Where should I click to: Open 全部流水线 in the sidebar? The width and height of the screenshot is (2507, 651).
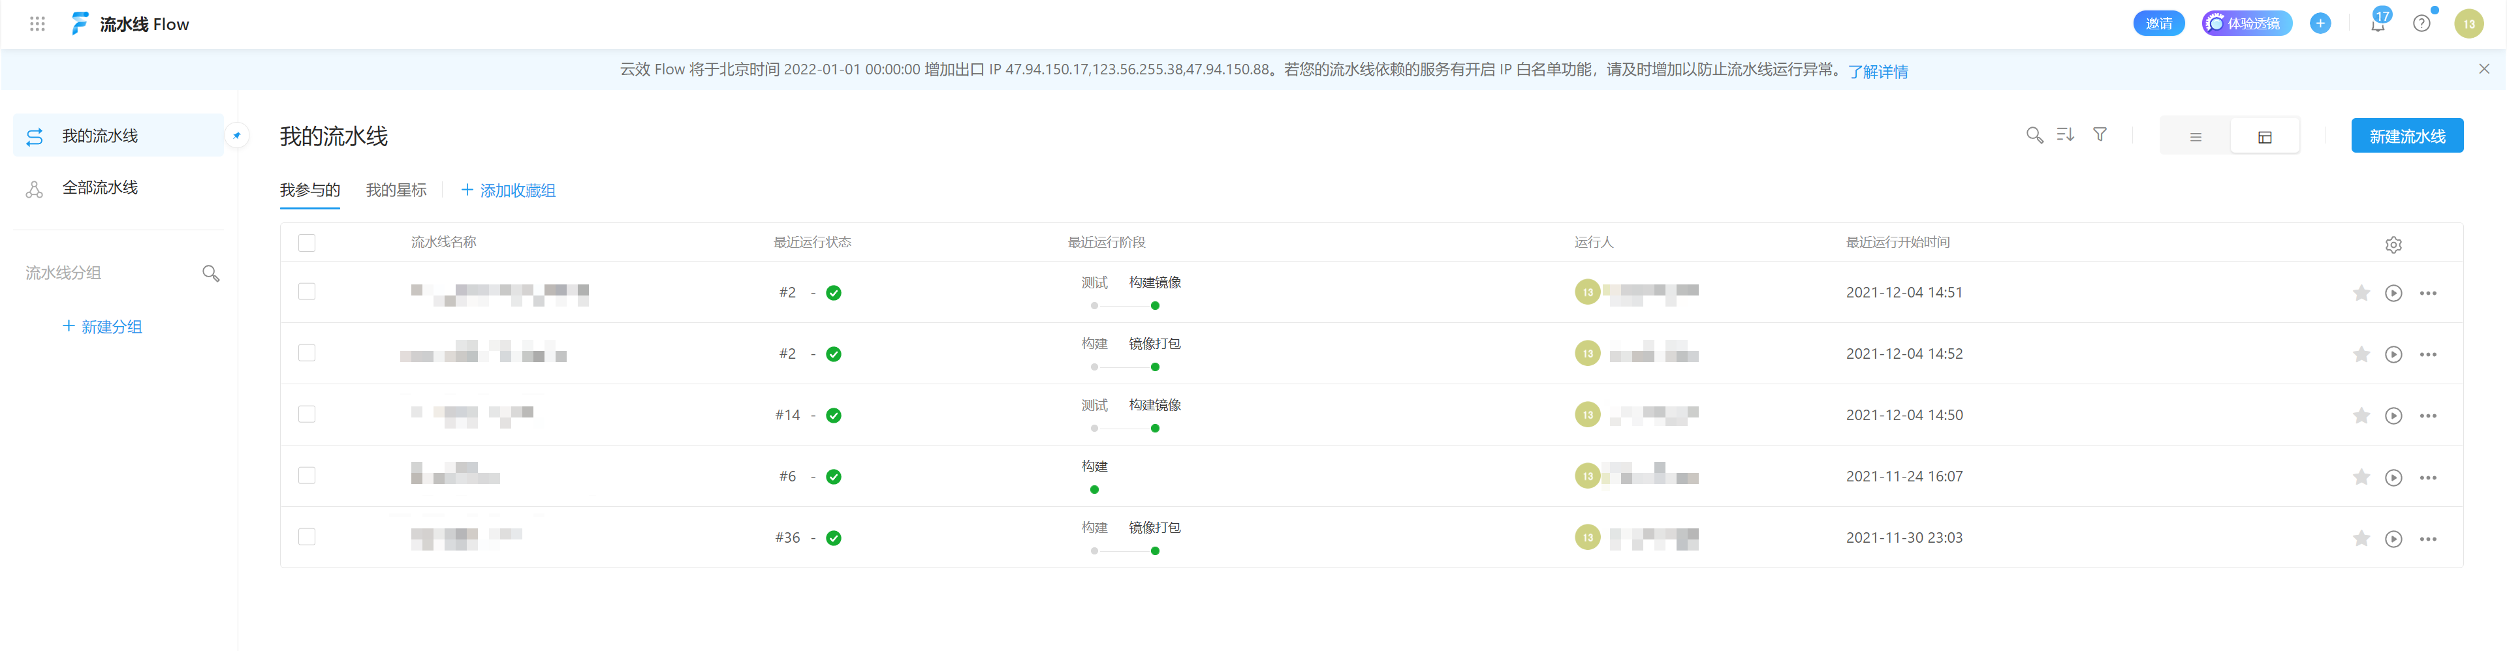(99, 188)
